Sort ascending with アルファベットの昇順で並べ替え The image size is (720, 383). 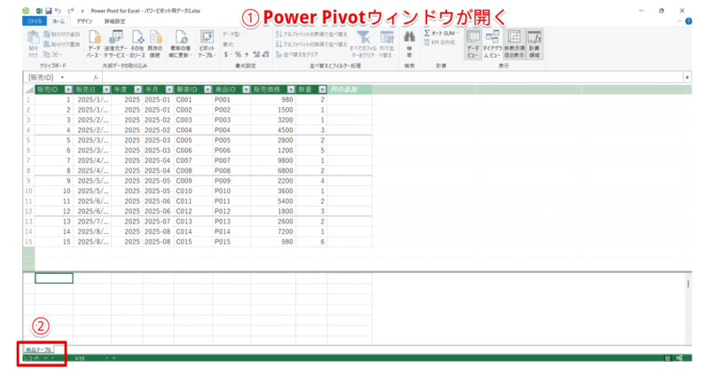tap(311, 35)
